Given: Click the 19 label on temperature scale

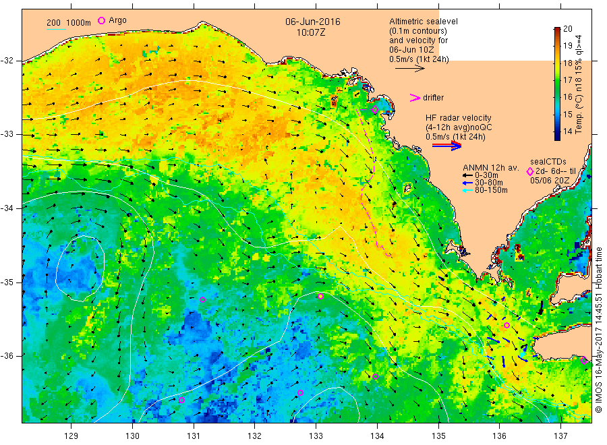Looking at the screenshot, I should [567, 46].
